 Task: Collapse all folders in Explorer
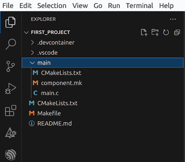[177, 32]
